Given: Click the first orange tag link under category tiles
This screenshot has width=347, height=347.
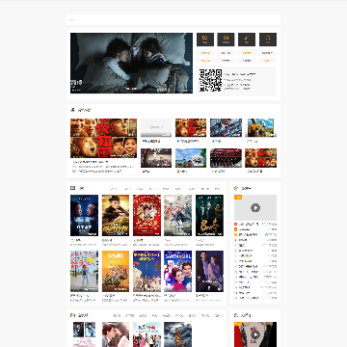Looking at the screenshot, I should coord(205,53).
